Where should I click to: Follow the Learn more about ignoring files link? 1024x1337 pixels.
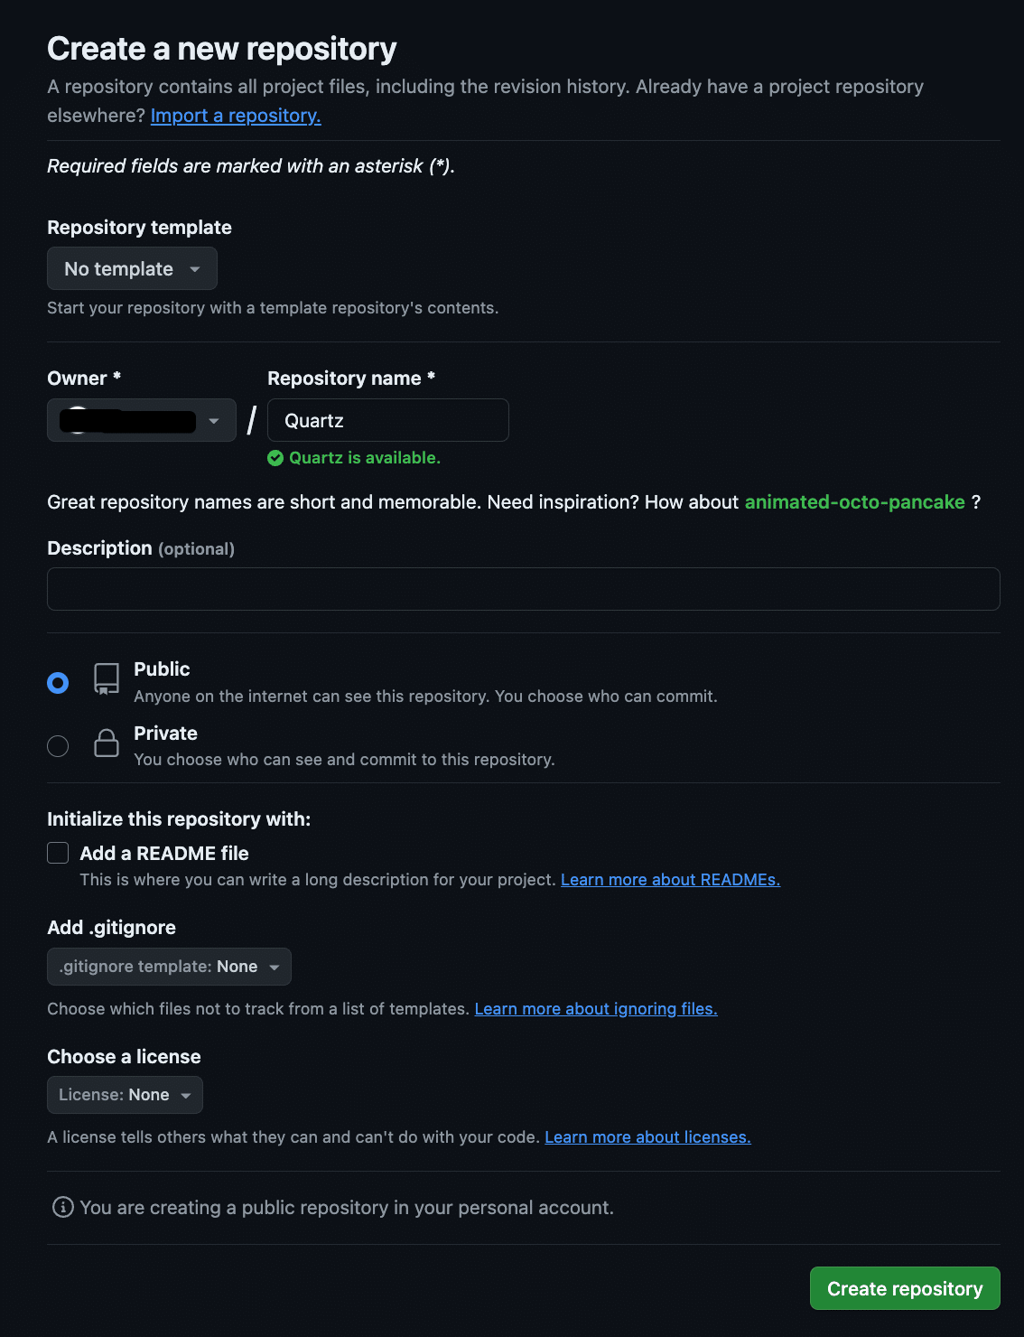tap(596, 1008)
